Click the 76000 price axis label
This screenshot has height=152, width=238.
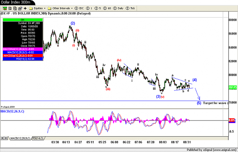(233, 103)
